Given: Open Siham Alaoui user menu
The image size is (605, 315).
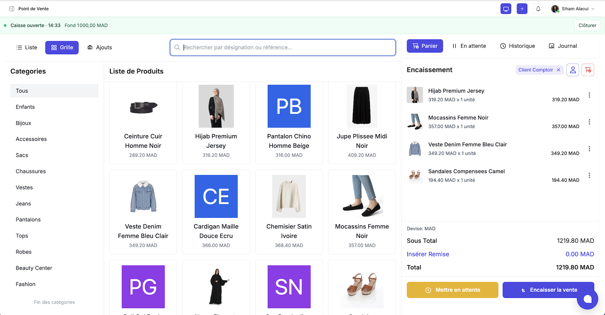Looking at the screenshot, I should pyautogui.click(x=573, y=9).
